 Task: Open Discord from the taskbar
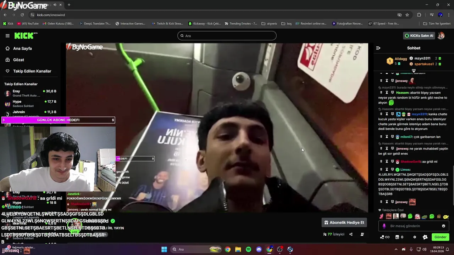tap(259, 249)
